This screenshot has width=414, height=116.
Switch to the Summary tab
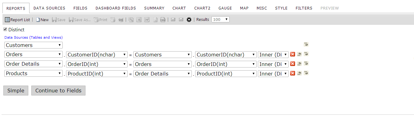coord(154,8)
